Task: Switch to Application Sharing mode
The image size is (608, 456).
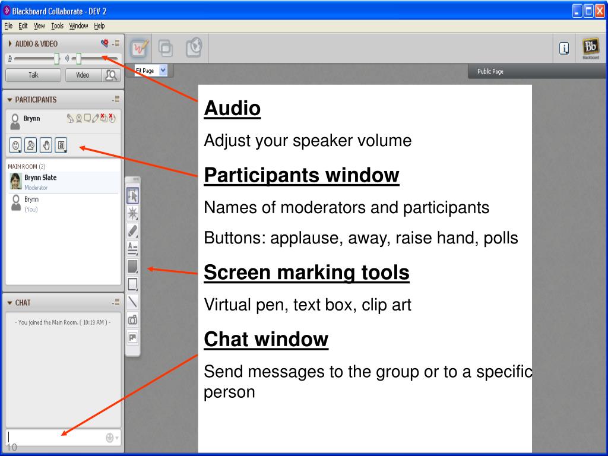Action: tap(166, 48)
